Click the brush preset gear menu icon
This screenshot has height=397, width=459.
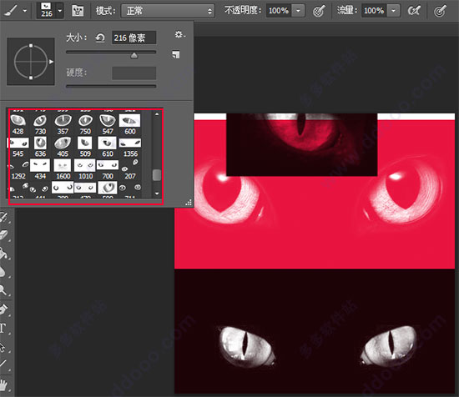(179, 34)
